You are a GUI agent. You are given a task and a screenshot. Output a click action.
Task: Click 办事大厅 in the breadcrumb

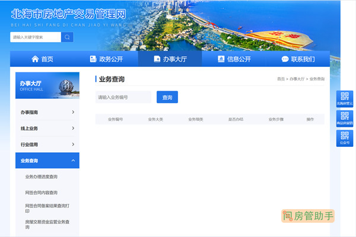[x=297, y=79]
